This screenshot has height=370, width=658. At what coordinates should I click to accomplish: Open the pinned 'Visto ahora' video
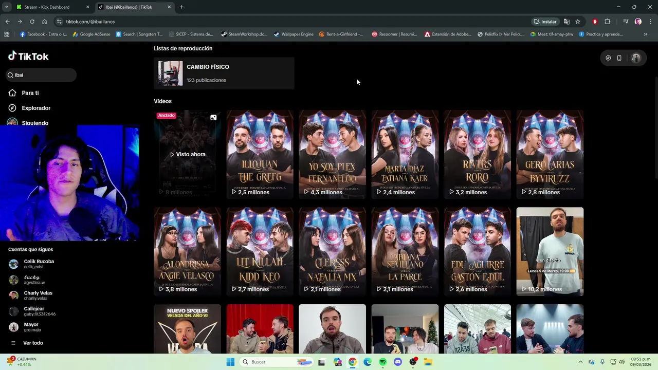click(188, 154)
